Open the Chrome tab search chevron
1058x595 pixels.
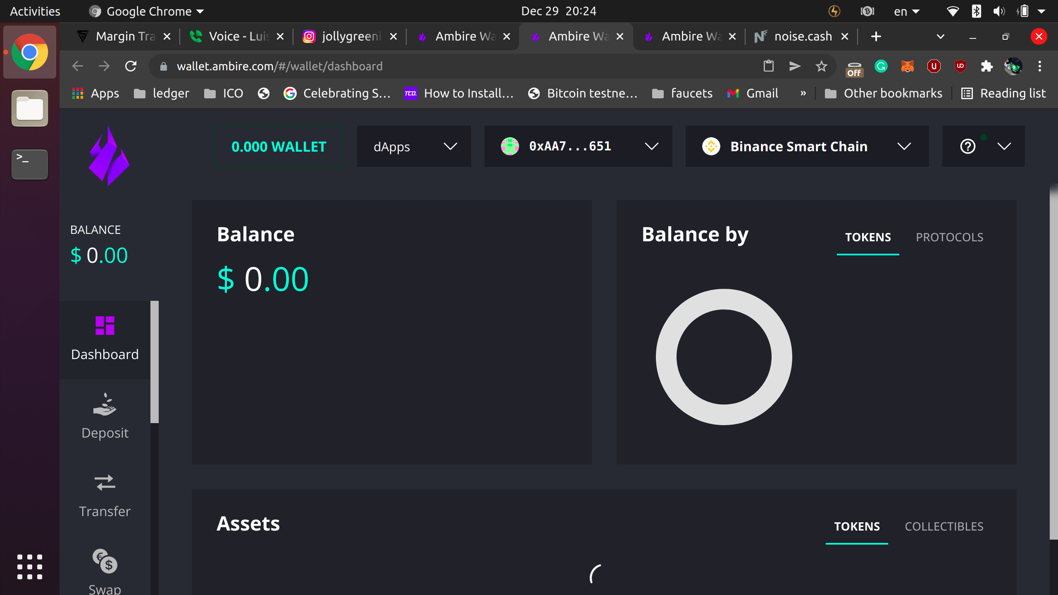941,36
